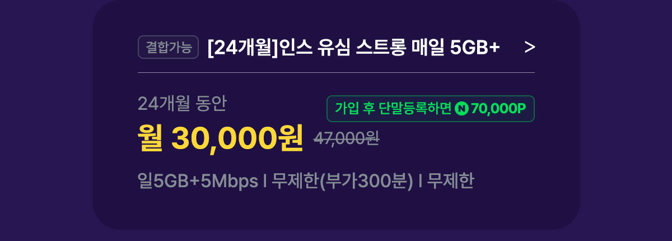This screenshot has height=241, width=672.
Task: Click the yellow 월 30,000원 price
Action: (221, 137)
